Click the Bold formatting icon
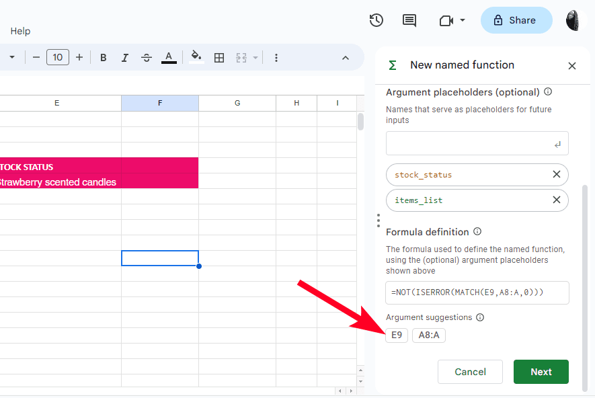Viewport: 595px width, 398px height. (x=104, y=58)
